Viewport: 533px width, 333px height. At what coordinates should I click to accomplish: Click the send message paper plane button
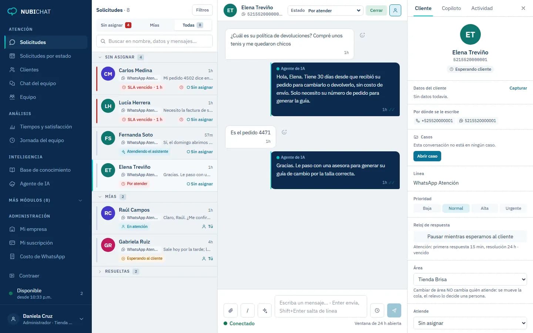pos(394,310)
